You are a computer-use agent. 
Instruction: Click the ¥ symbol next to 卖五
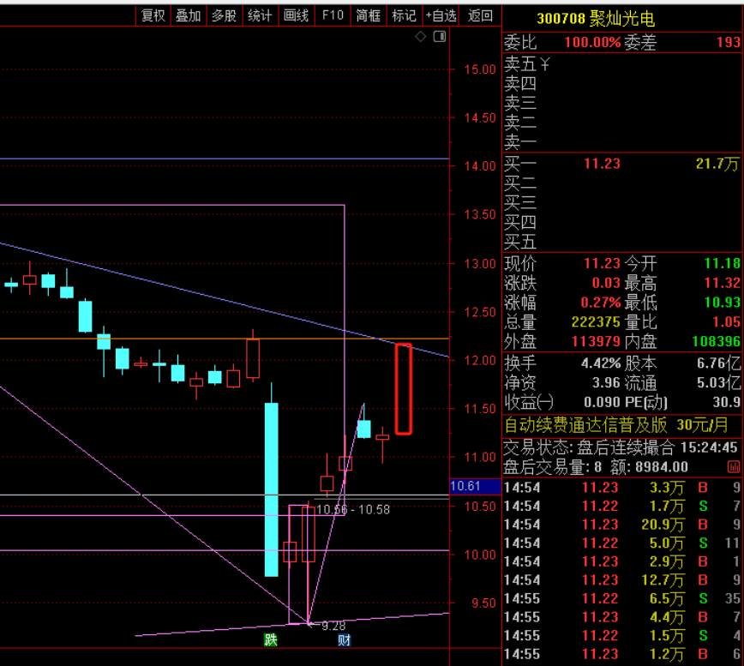pyautogui.click(x=545, y=63)
